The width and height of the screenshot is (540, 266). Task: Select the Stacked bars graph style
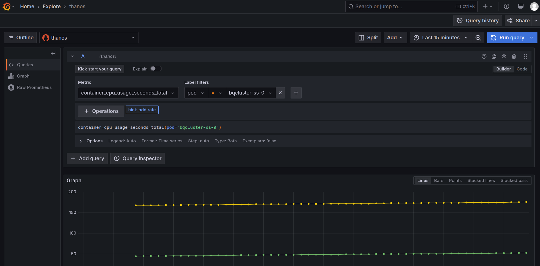pos(514,181)
